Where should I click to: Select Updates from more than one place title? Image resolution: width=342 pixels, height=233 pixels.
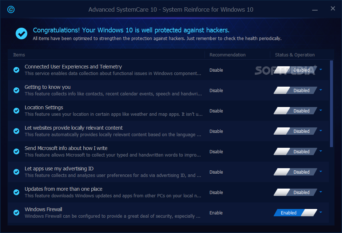point(63,189)
